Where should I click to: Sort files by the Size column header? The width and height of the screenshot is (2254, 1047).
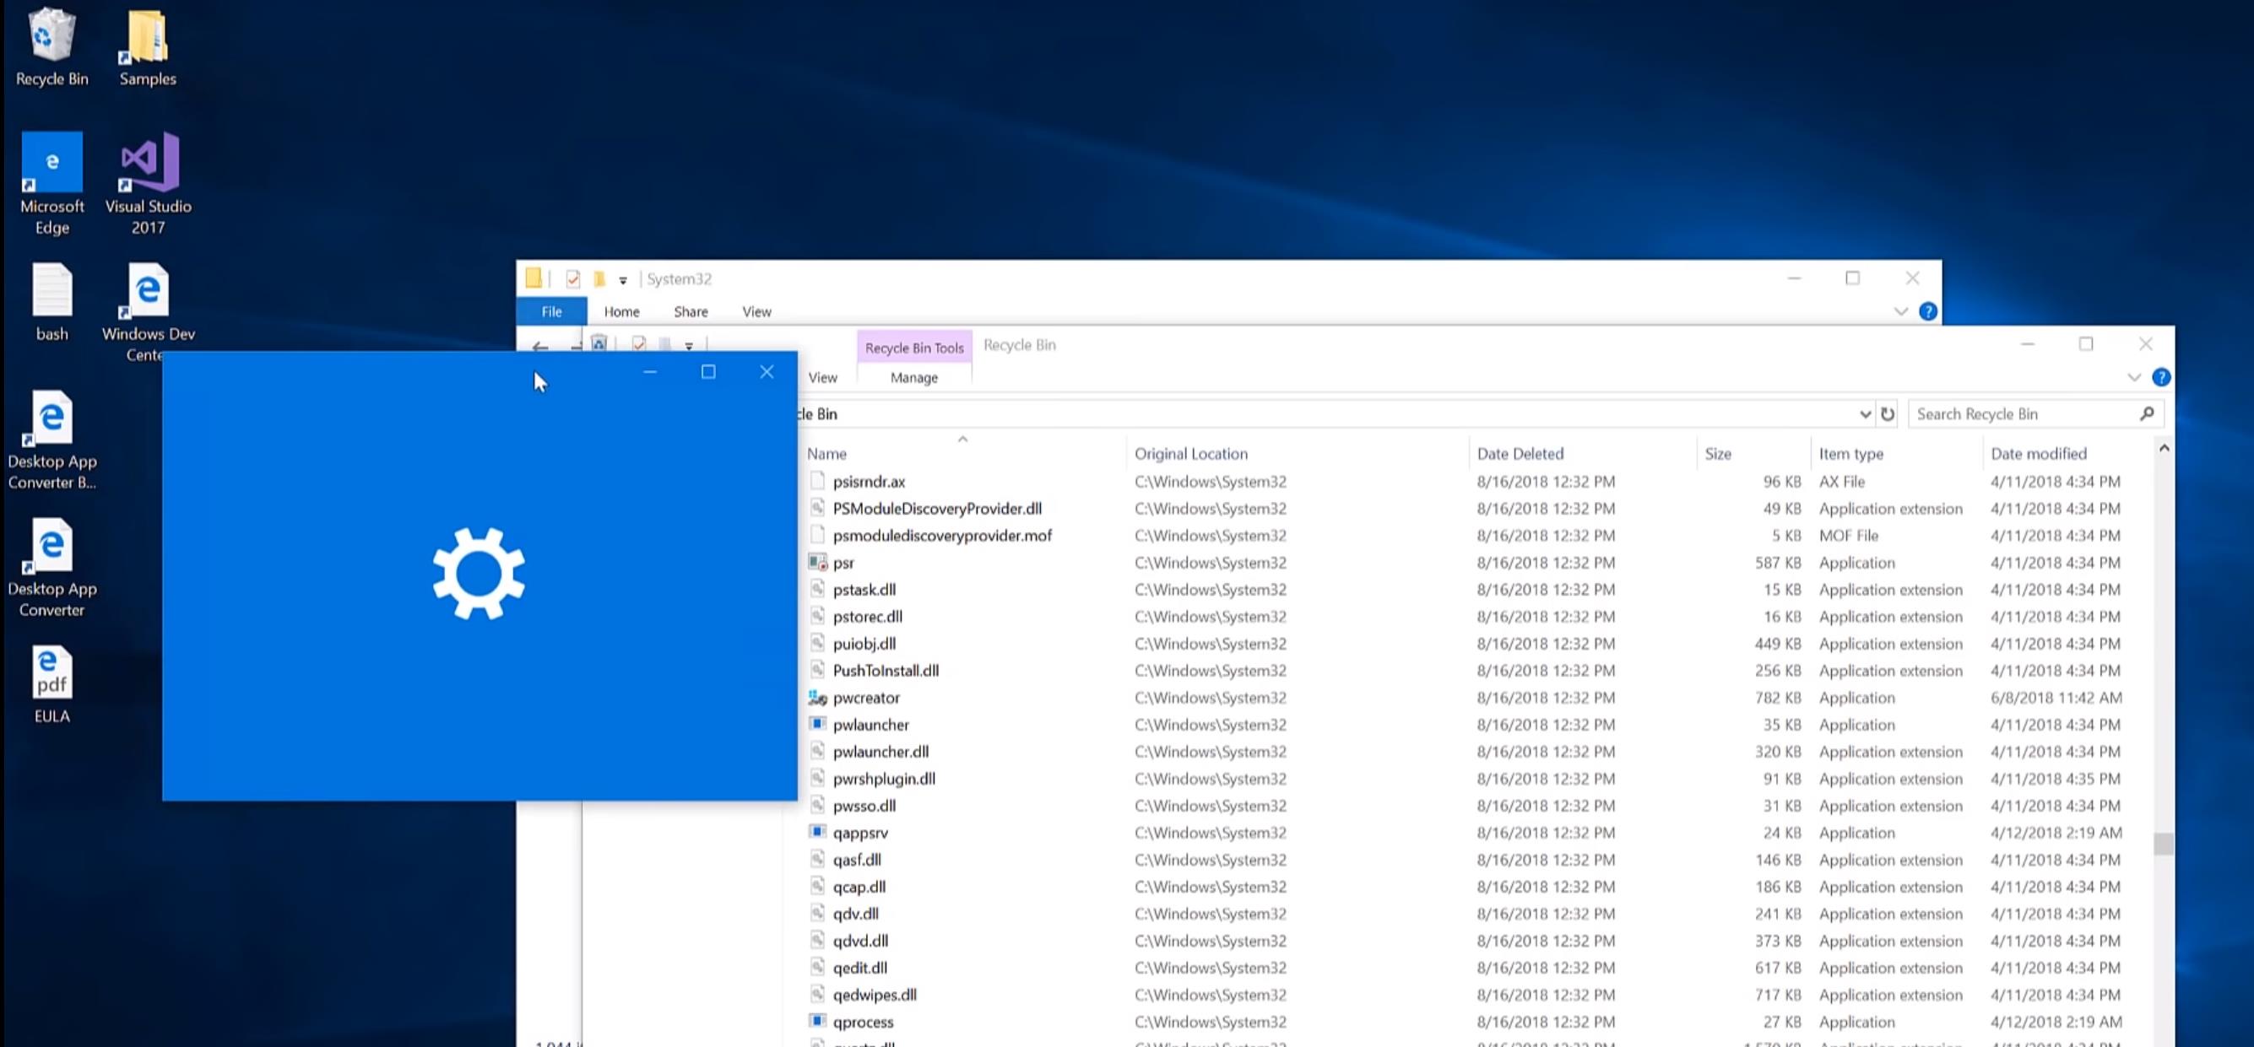pos(1718,453)
